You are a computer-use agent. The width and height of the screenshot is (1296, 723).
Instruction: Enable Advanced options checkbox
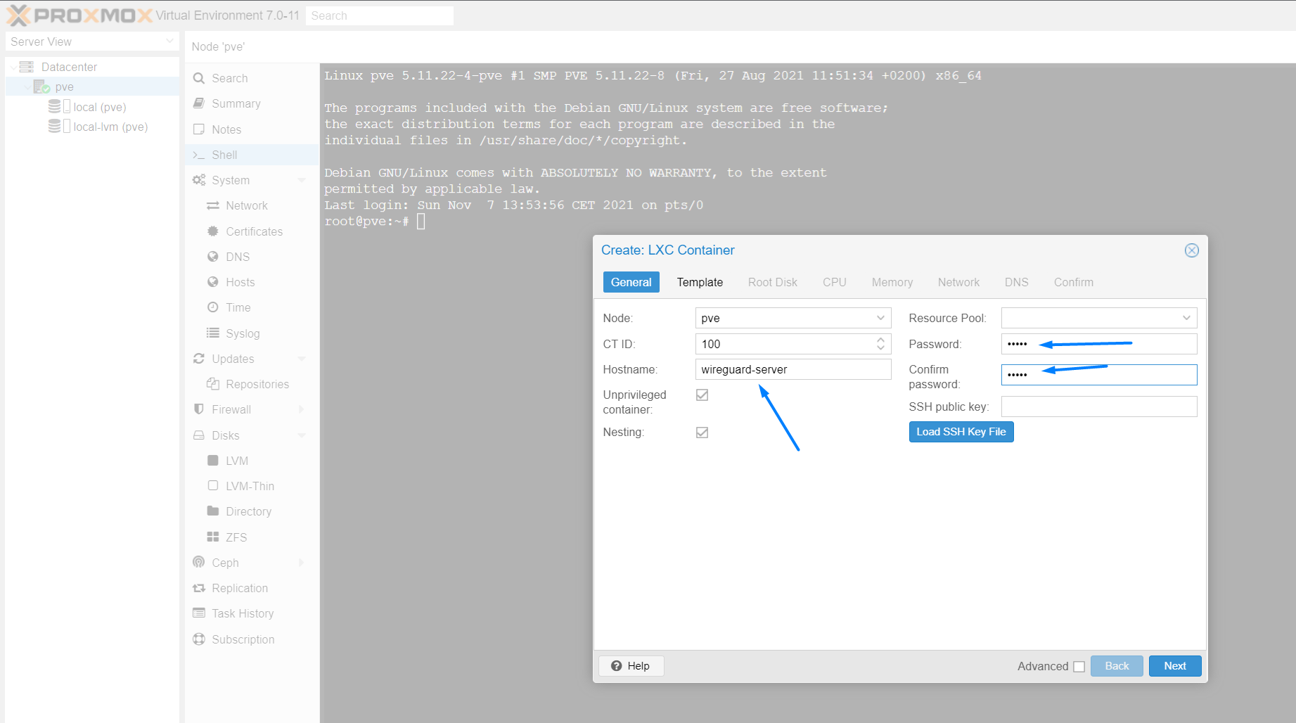point(1079,666)
